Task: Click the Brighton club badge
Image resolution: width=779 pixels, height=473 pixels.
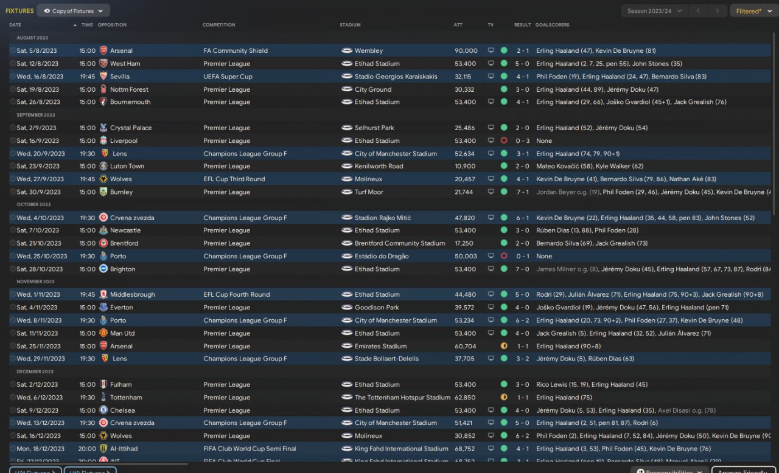Action: pyautogui.click(x=103, y=269)
